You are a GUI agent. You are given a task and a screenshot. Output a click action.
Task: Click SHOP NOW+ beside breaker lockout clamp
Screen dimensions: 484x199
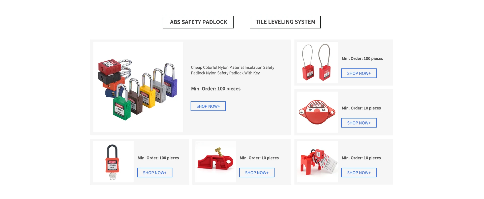[257, 173]
